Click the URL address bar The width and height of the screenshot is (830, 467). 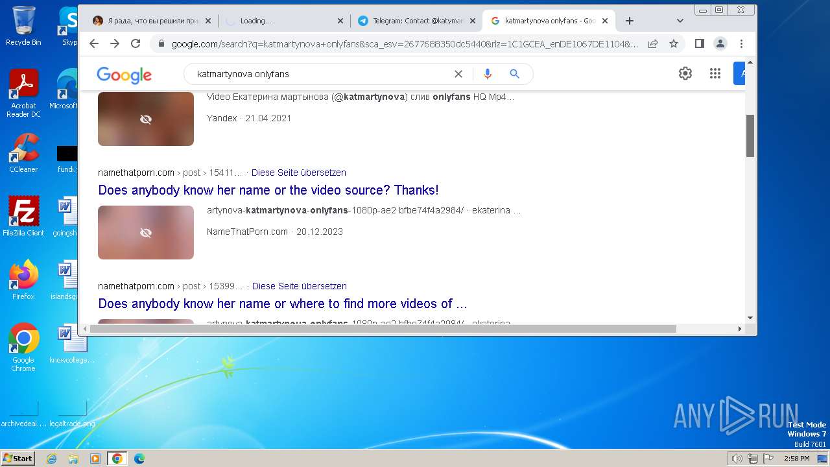[x=403, y=43]
